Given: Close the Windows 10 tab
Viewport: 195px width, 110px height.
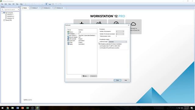Looking at the screenshot, I should pos(65,8).
